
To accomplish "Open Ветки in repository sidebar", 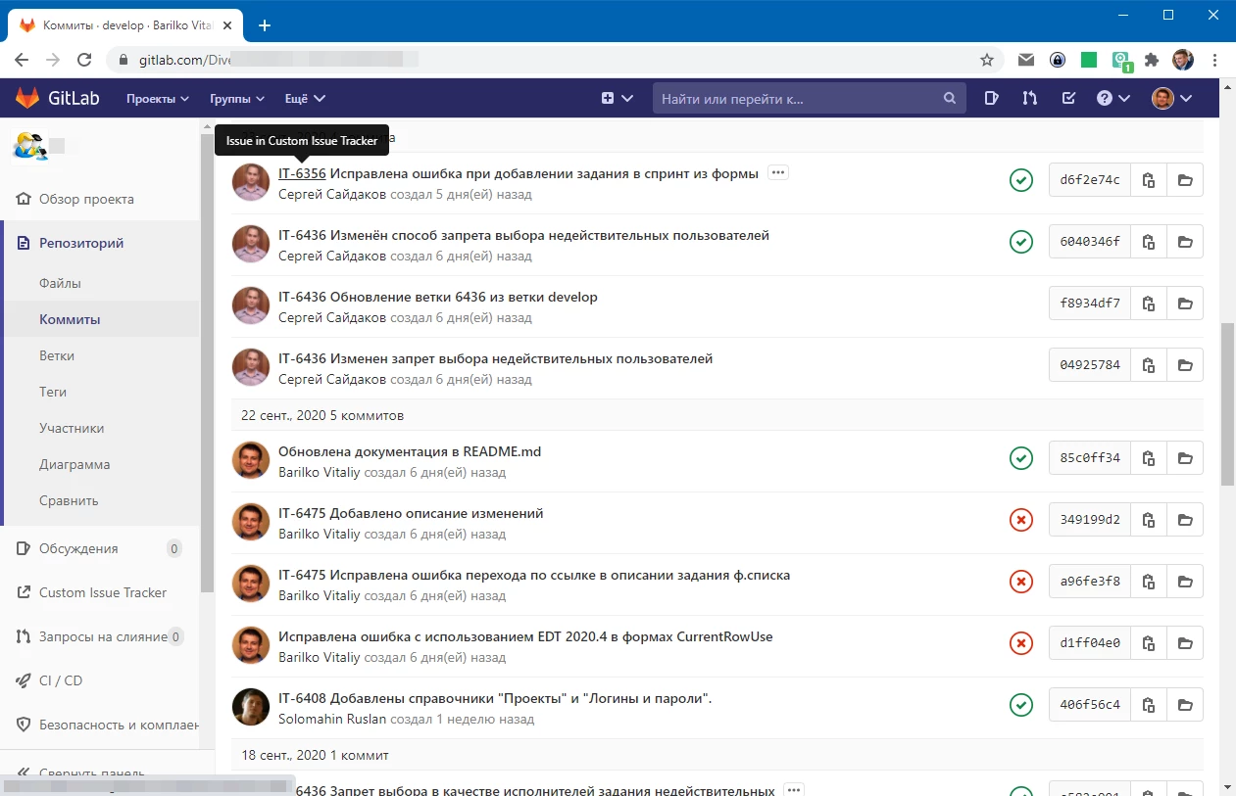I will [x=57, y=355].
